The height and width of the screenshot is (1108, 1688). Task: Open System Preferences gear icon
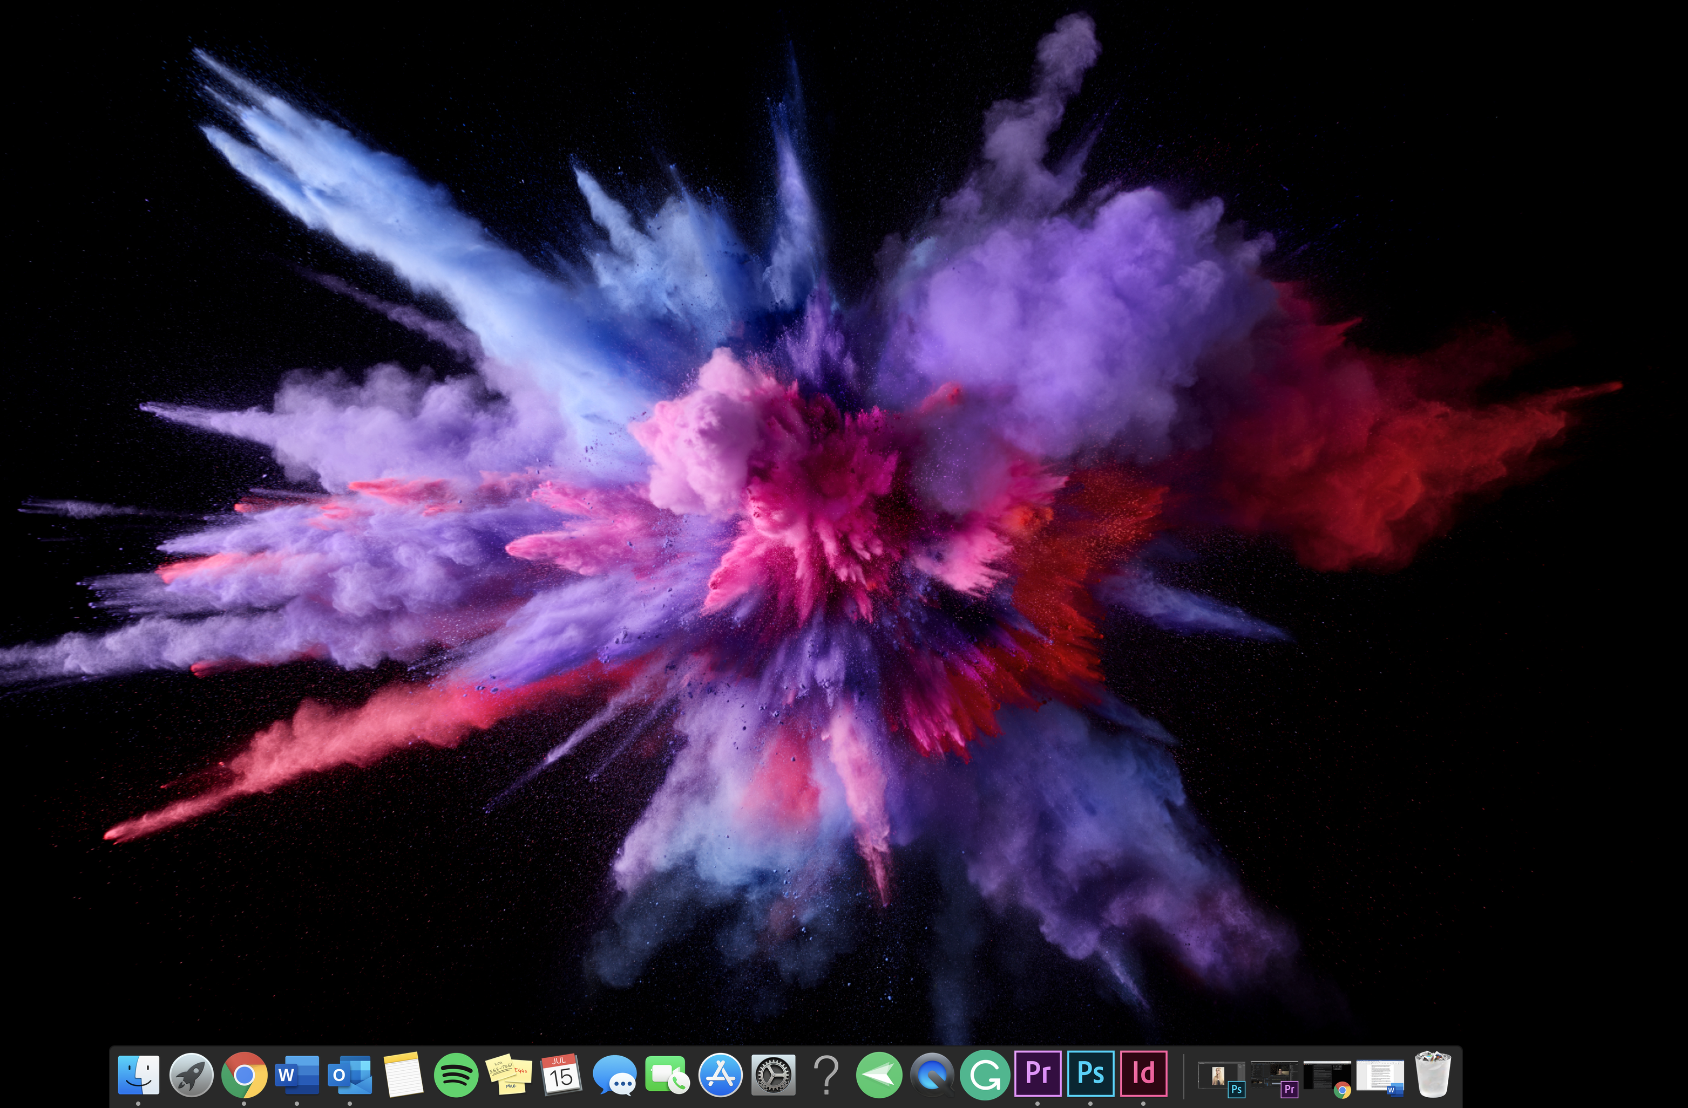(x=772, y=1075)
